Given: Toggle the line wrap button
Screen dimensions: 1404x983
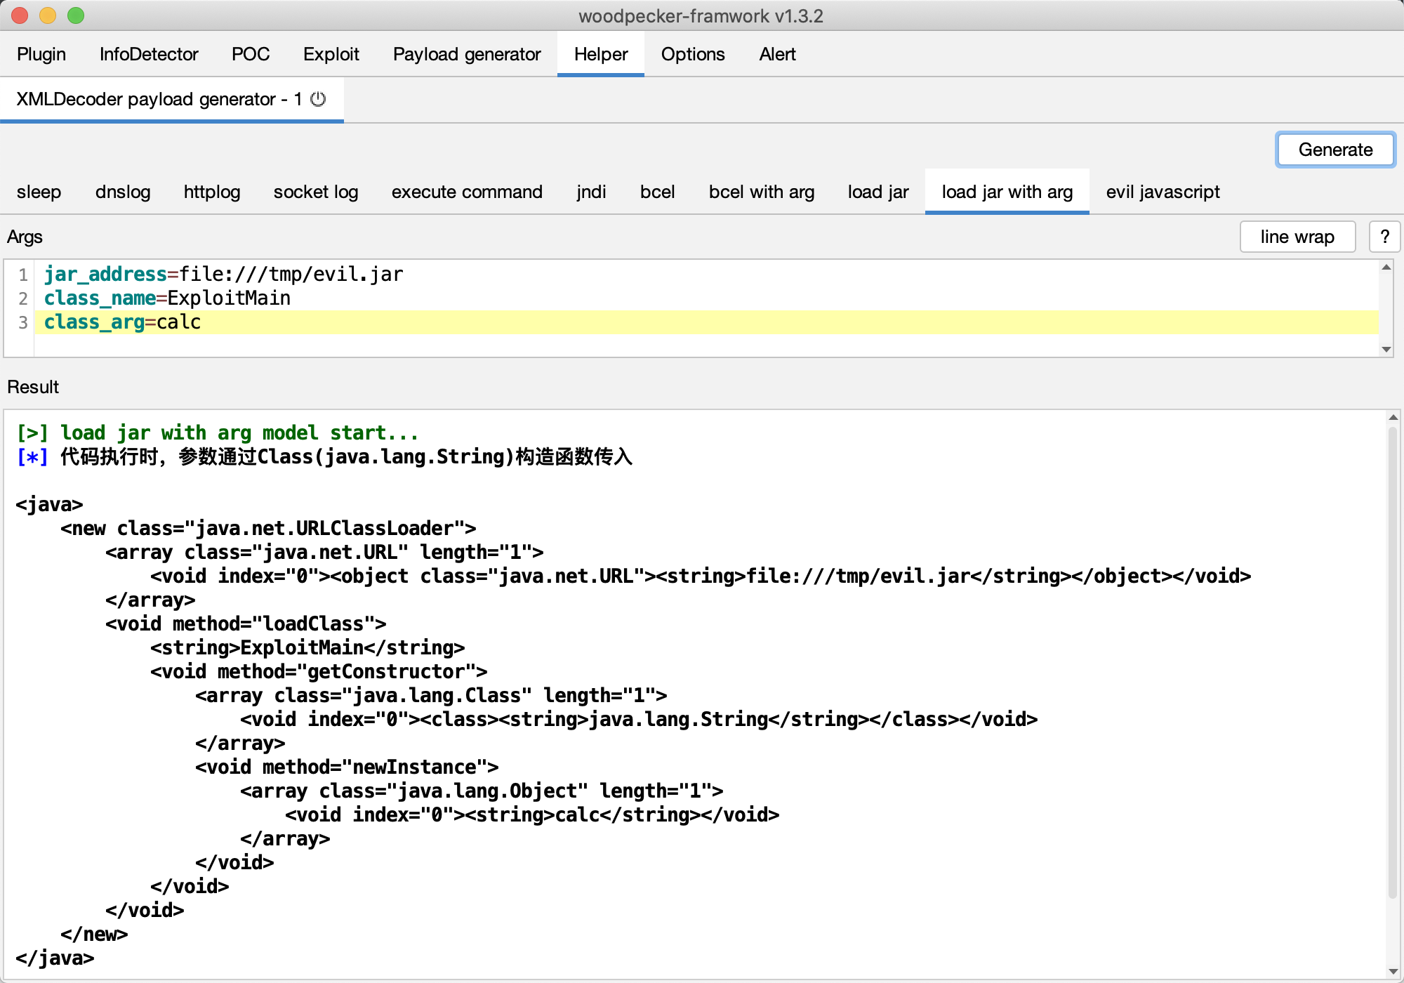Looking at the screenshot, I should pyautogui.click(x=1297, y=237).
